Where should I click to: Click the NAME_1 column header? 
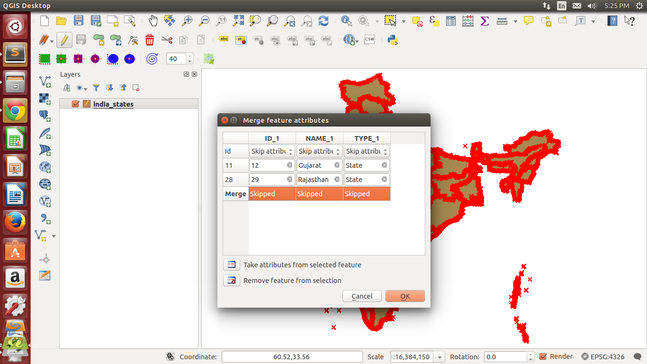pyautogui.click(x=319, y=138)
